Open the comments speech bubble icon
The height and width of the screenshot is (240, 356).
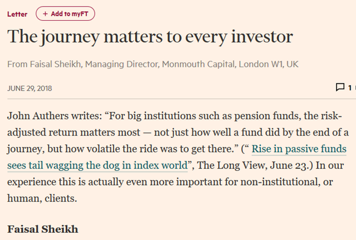click(x=340, y=87)
